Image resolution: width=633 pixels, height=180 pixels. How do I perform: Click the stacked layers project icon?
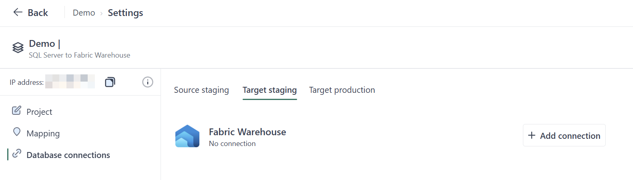[18, 48]
